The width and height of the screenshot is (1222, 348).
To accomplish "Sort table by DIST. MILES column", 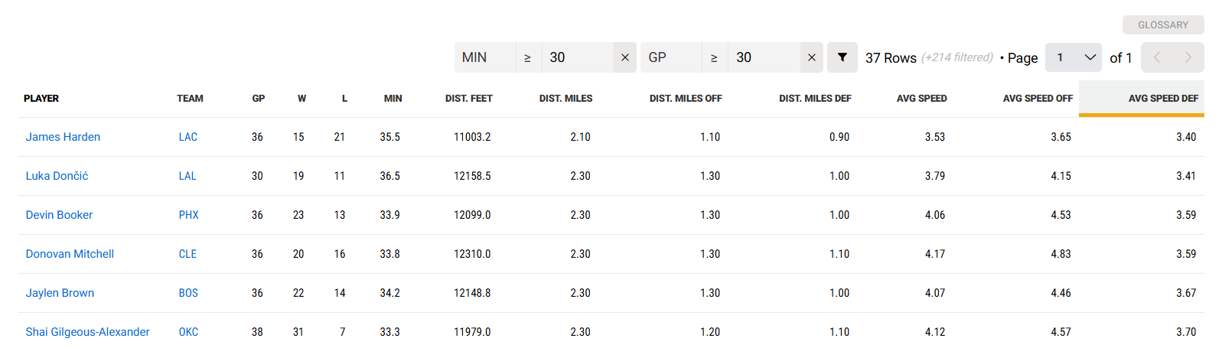I will [x=565, y=99].
